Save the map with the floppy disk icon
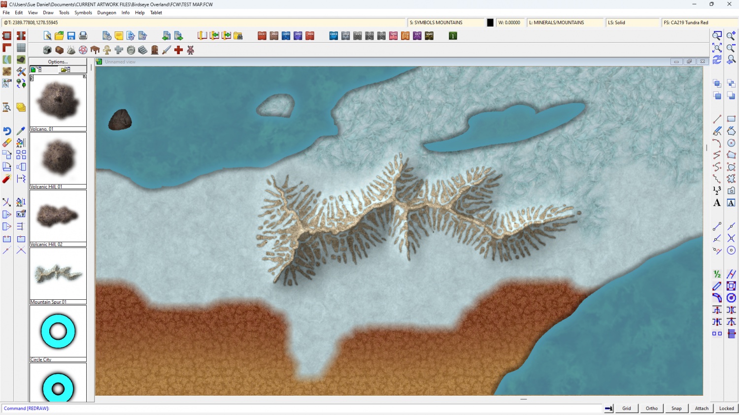 pos(71,35)
